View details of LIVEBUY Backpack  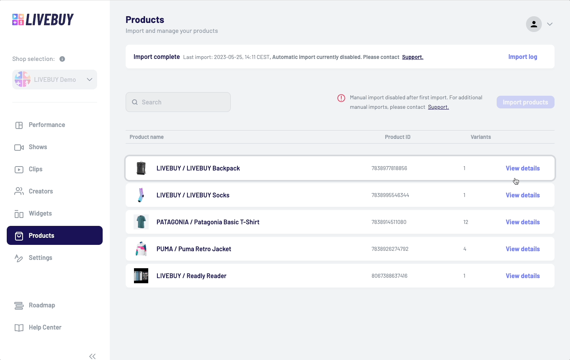point(522,168)
